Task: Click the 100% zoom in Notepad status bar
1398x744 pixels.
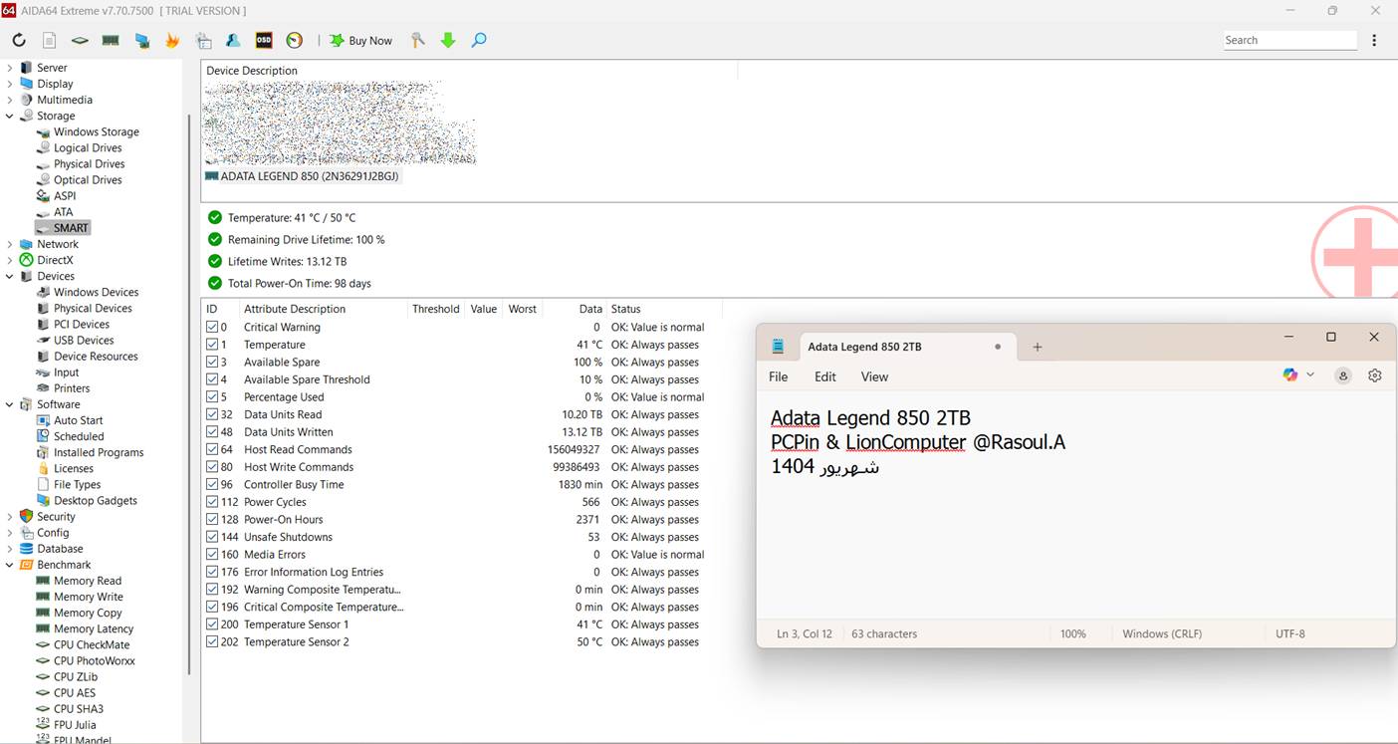Action: coord(1073,633)
